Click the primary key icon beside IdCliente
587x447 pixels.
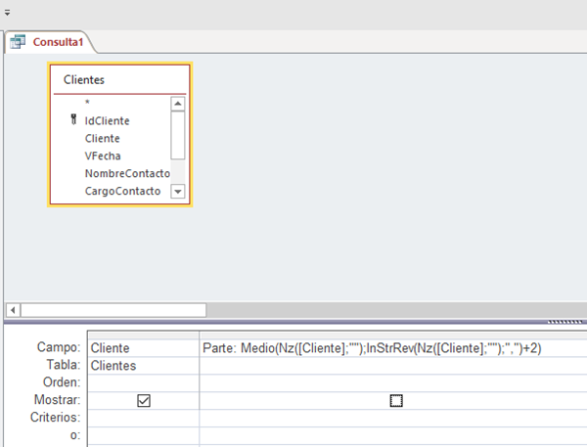click(74, 120)
